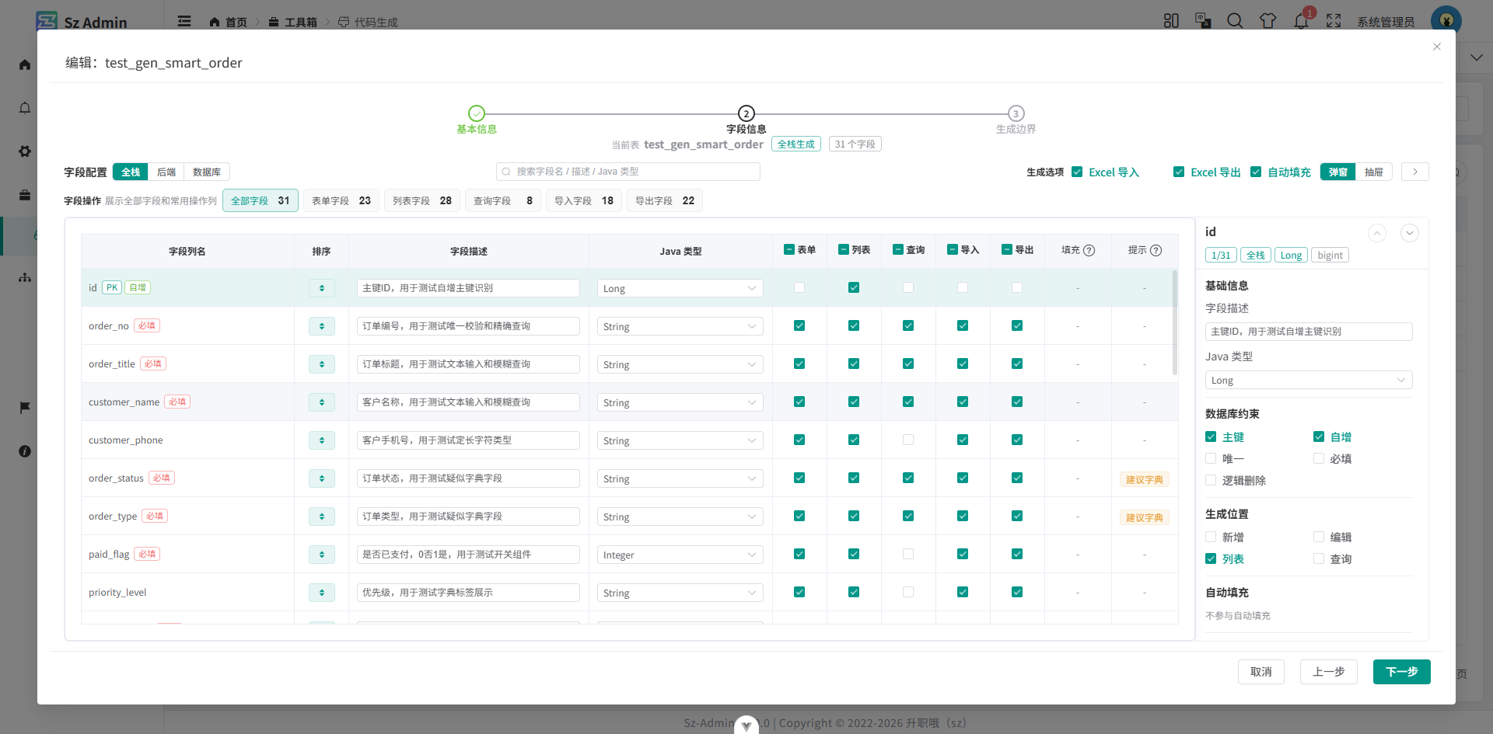
Task: Open Java type dropdown for order_status row
Action: pyautogui.click(x=680, y=478)
